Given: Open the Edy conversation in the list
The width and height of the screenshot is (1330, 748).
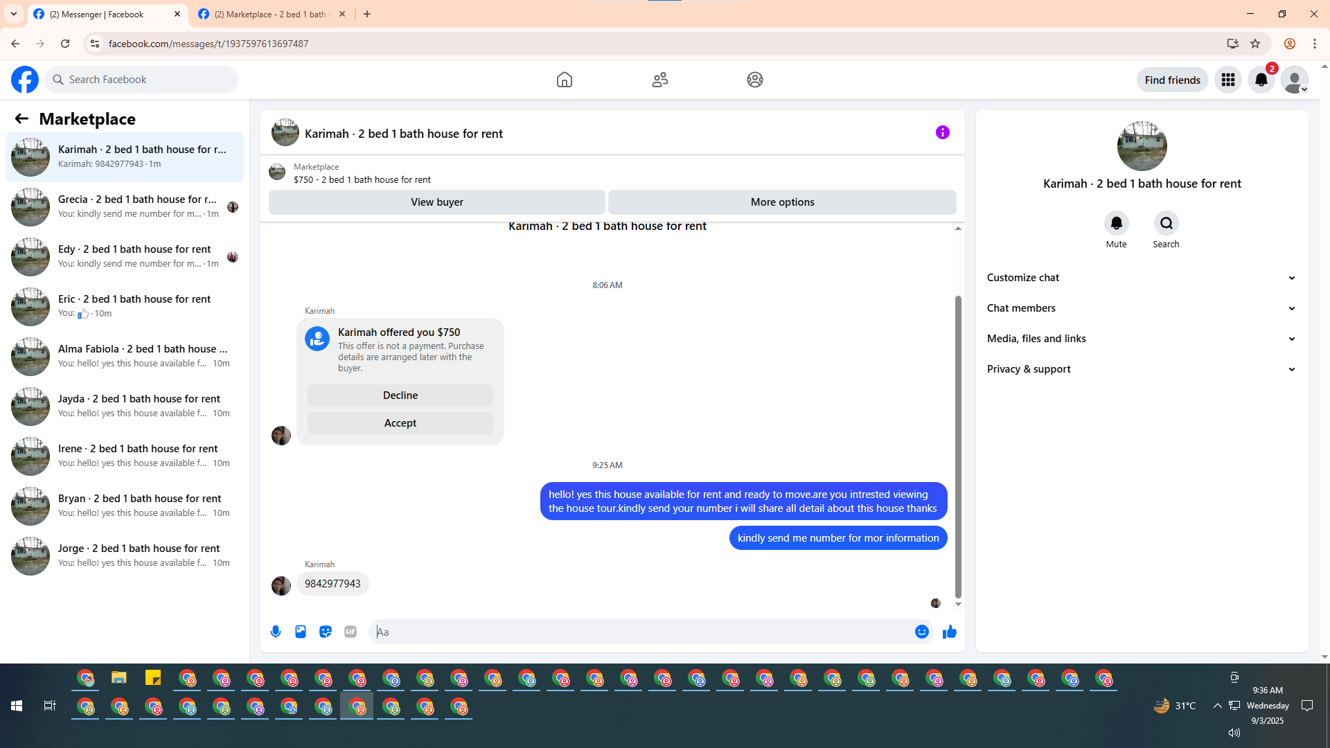Looking at the screenshot, I should pyautogui.click(x=125, y=256).
